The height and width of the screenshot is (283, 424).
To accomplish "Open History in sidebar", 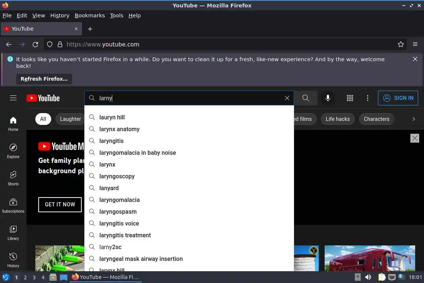I will click(13, 260).
